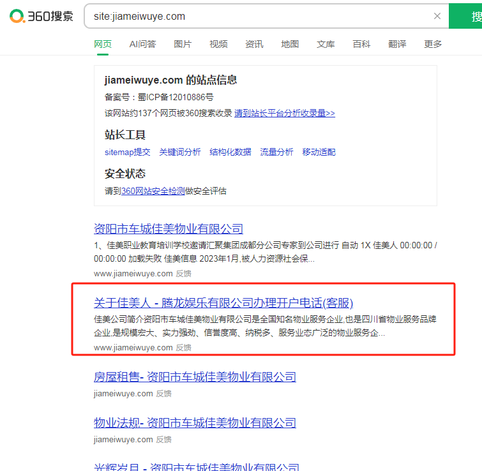Click the 360搜索 logo
Image resolution: width=482 pixels, height=471 pixels.
coord(41,16)
